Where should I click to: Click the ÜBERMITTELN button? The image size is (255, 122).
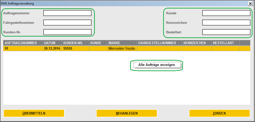click(x=34, y=113)
